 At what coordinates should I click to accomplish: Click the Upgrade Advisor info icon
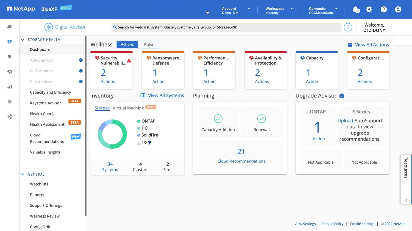(342, 96)
